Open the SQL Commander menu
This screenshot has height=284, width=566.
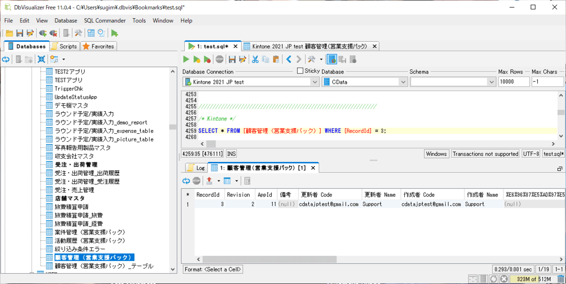coord(105,21)
